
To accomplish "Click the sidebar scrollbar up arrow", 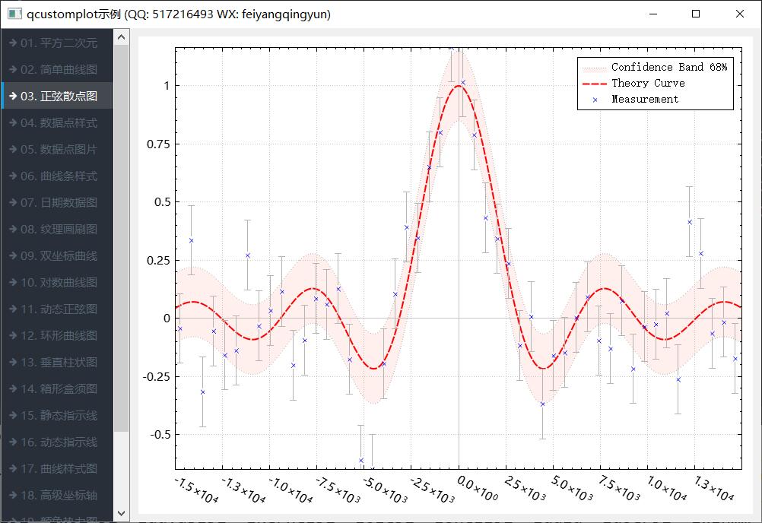I will pyautogui.click(x=122, y=36).
